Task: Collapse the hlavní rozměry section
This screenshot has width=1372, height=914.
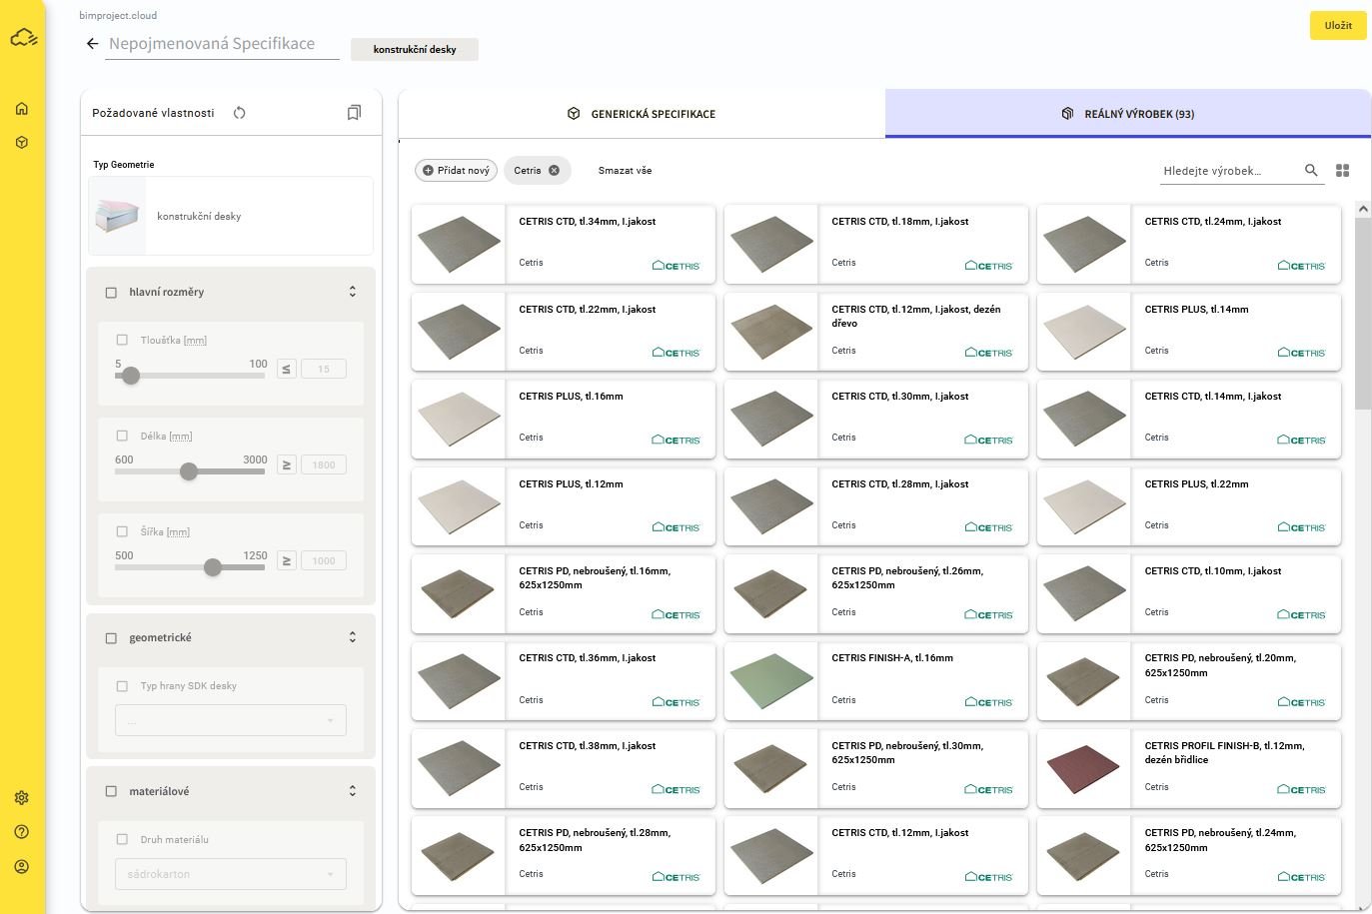Action: pos(353,292)
